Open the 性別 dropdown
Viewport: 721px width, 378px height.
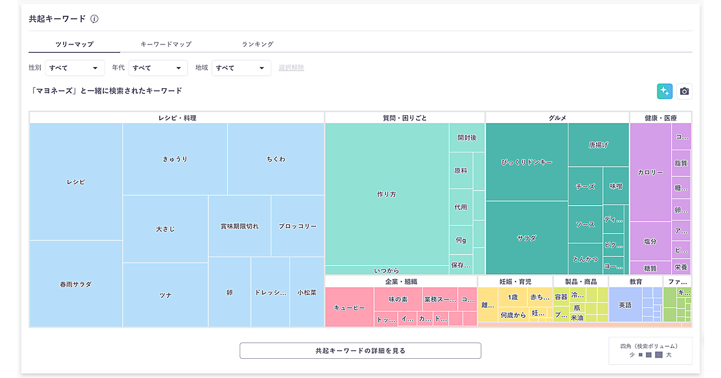point(75,68)
